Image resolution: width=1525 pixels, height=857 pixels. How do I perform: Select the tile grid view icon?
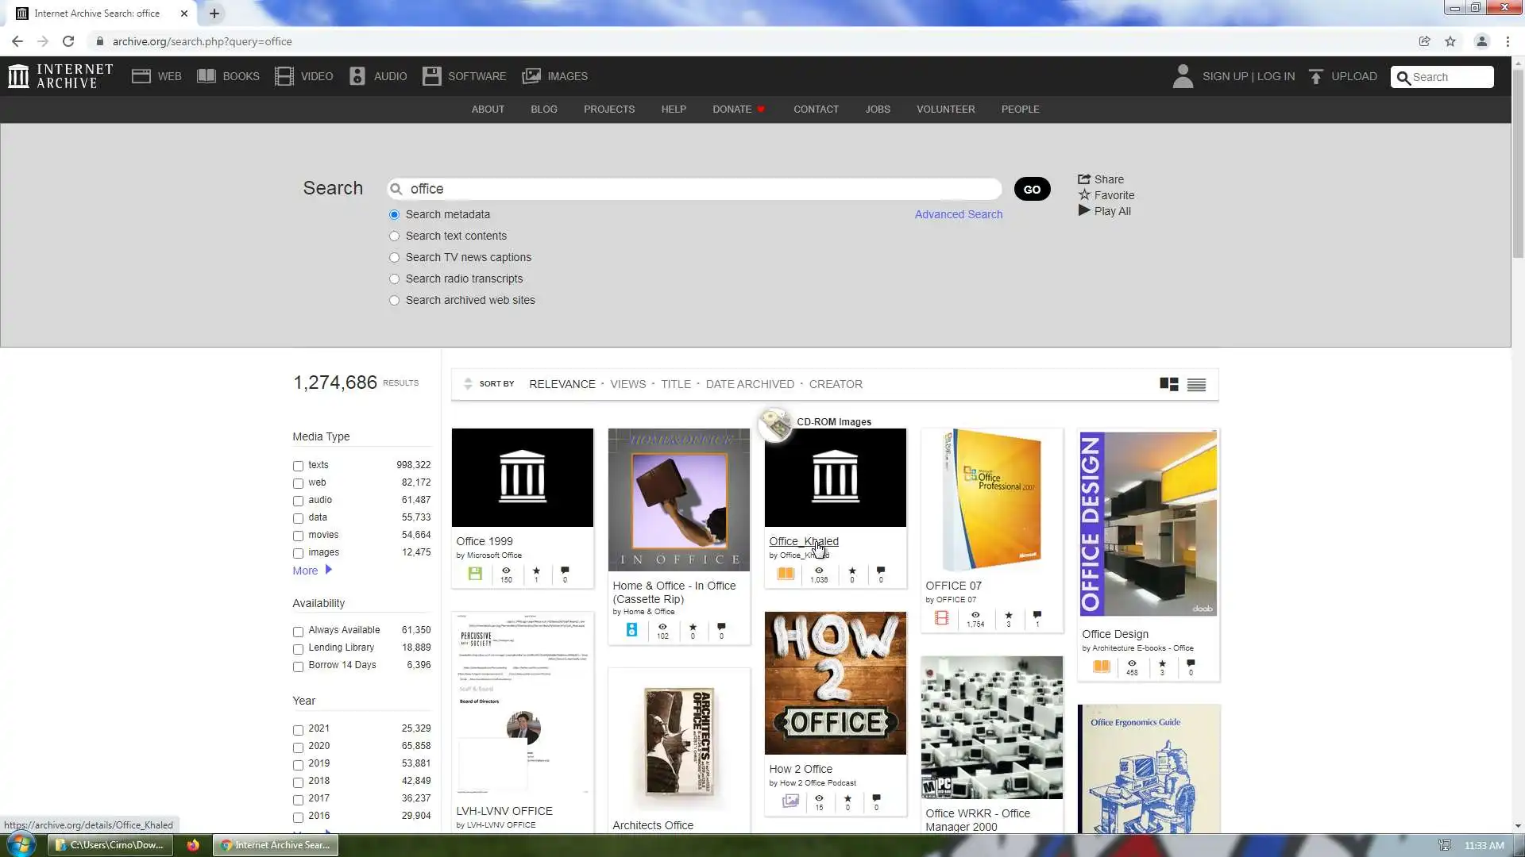1168,385
